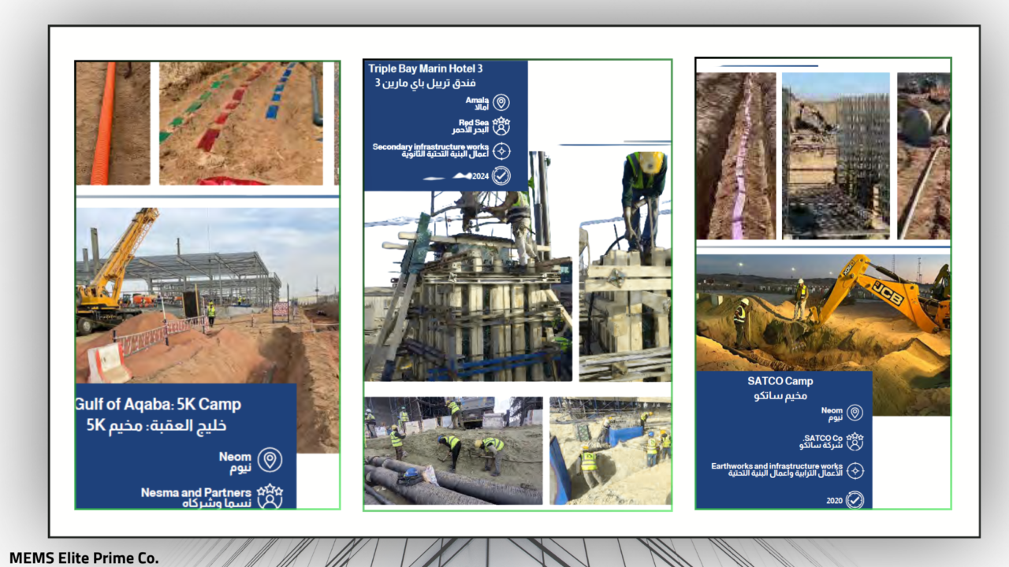Select the rebar cage photo
Screen dimensions: 1009x567
point(836,156)
